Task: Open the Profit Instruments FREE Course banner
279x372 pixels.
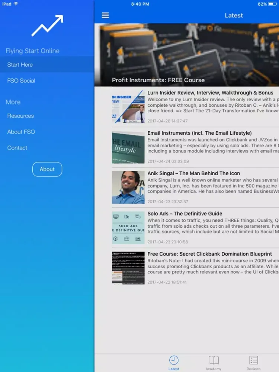Action: [x=187, y=55]
